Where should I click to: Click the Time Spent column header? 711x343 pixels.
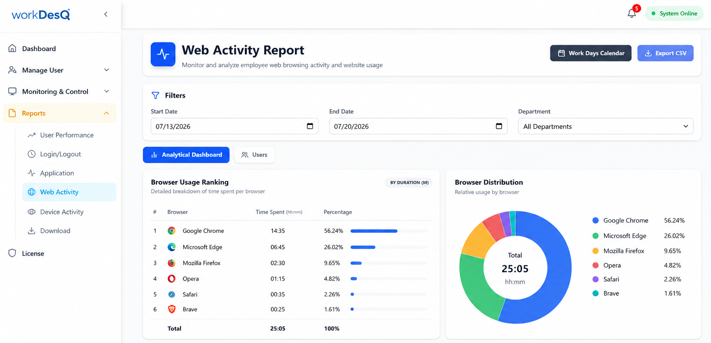click(x=279, y=212)
